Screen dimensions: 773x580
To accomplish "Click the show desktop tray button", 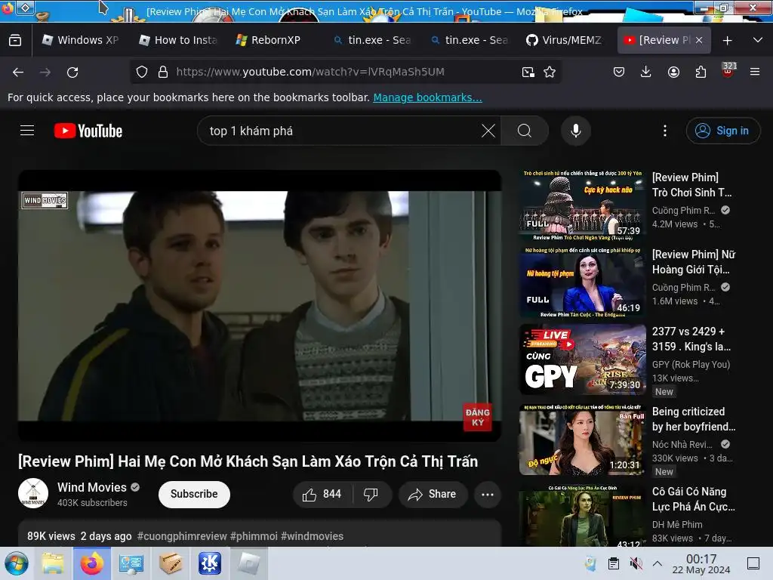I will pos(753,563).
